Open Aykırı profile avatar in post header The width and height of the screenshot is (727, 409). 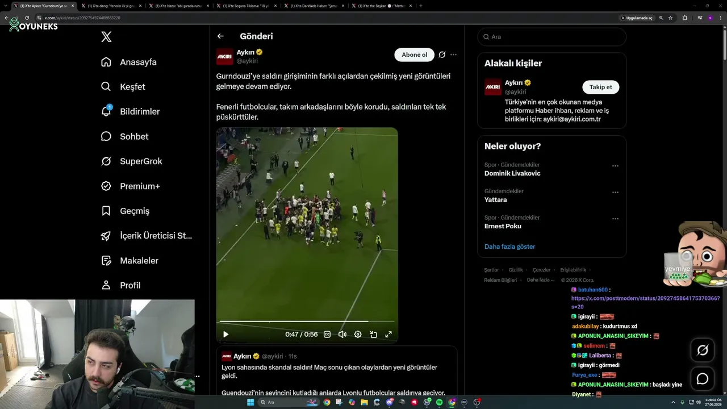coord(224,56)
